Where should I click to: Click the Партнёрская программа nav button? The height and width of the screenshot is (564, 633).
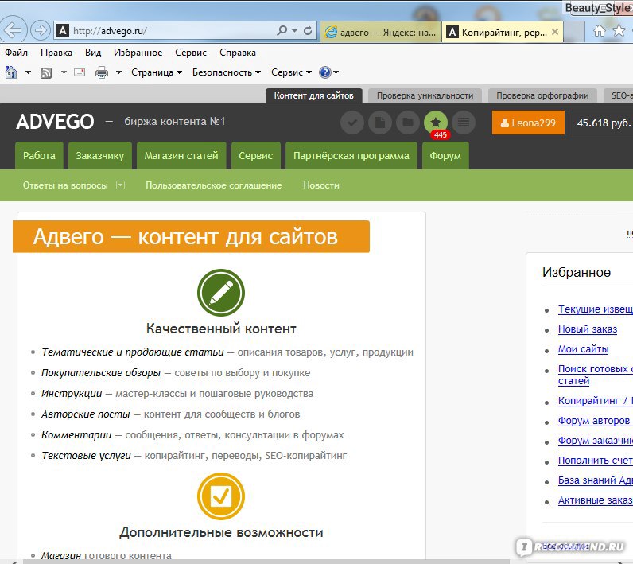(x=351, y=155)
